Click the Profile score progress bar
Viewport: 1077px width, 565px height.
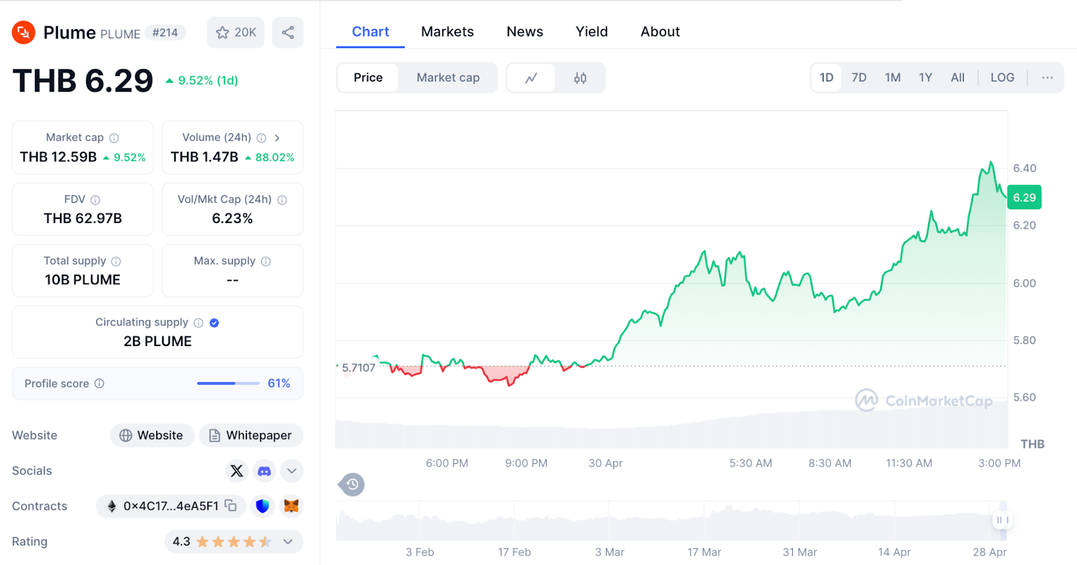click(228, 383)
